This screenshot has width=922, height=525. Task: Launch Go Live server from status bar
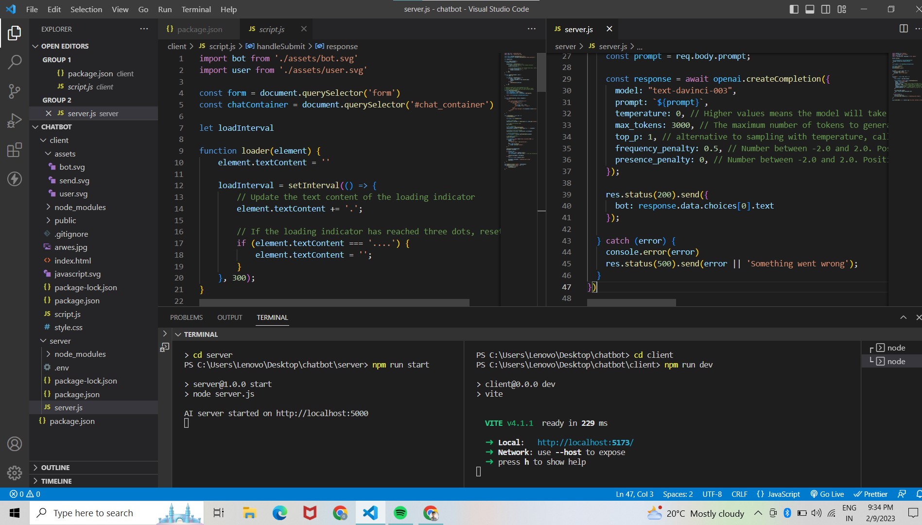click(x=827, y=494)
